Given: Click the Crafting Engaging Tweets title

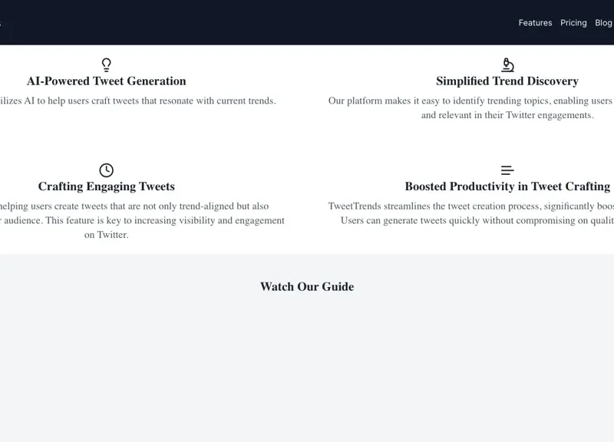Looking at the screenshot, I should point(106,186).
